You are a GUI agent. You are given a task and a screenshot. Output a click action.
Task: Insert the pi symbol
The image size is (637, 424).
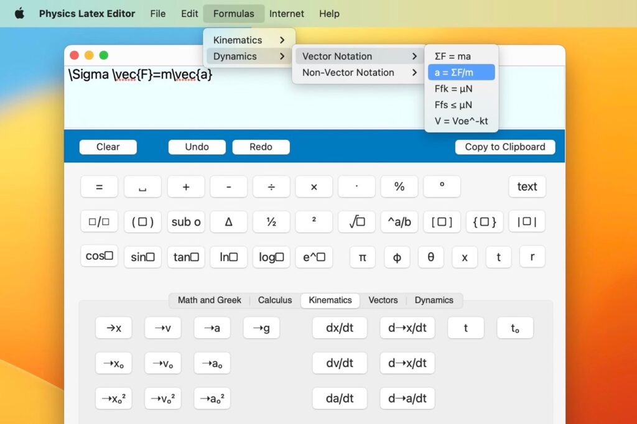click(x=363, y=257)
